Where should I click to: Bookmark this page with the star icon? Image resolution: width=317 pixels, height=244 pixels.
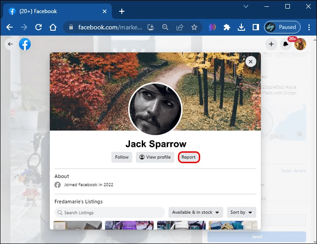tap(194, 27)
